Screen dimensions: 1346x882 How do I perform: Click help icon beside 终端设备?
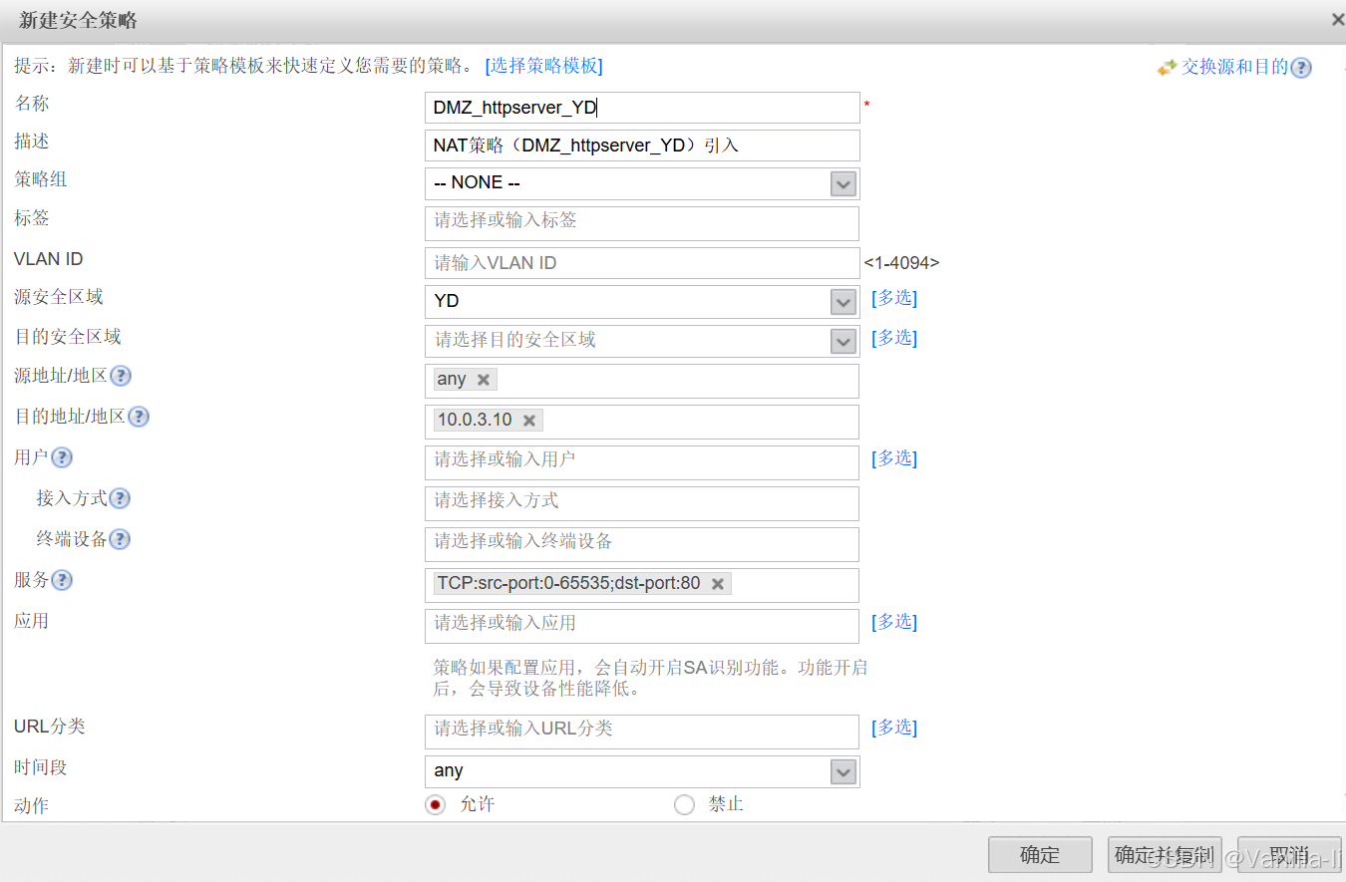(x=120, y=539)
